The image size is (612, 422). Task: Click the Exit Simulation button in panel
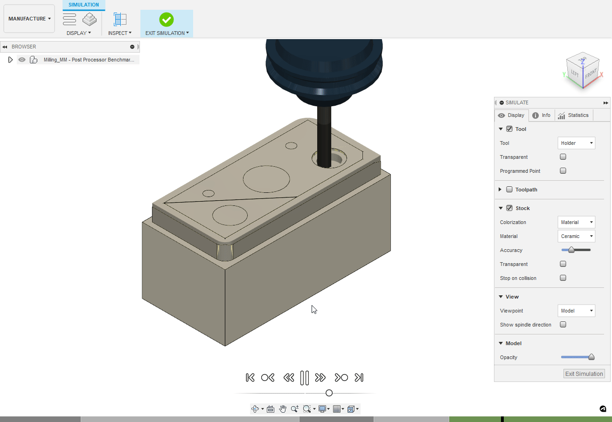pyautogui.click(x=584, y=374)
